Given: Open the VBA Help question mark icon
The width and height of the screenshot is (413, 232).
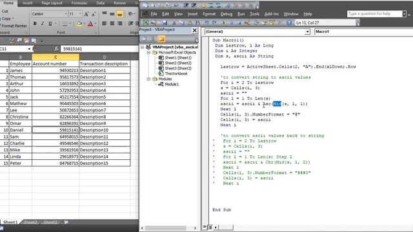Looking at the screenshot, I should (x=289, y=23).
